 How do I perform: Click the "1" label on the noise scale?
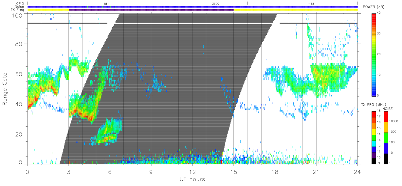point(391,163)
